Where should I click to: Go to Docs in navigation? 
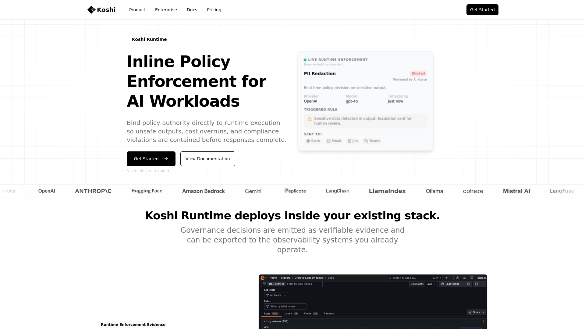(x=192, y=10)
